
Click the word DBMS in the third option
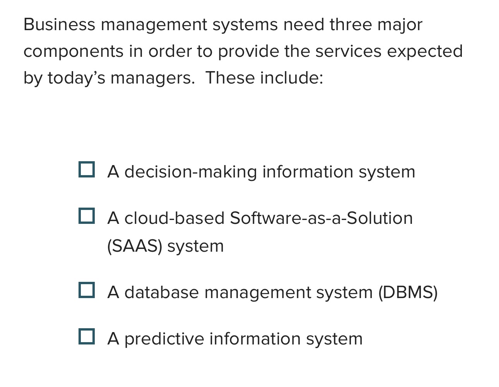[408, 292]
